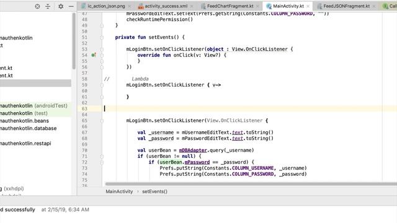The image size is (397, 223).
Task: Collapse the fold marker at line 71
Action: tap(102, 156)
